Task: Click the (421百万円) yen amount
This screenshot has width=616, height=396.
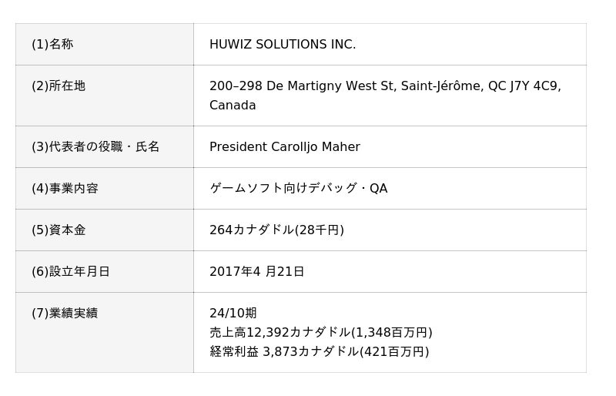Action: (394, 351)
